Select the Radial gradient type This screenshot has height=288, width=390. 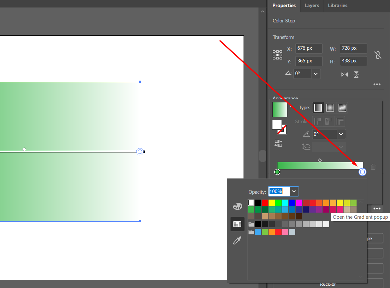coord(330,107)
